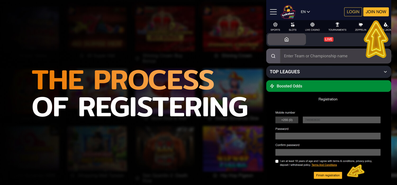This screenshot has width=397, height=185.
Task: Tick the 18 years age agreement checkbox
Action: click(277, 161)
